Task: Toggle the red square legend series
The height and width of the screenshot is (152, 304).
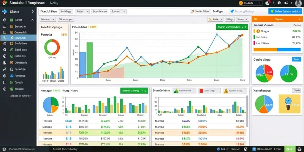Action: click(x=201, y=91)
